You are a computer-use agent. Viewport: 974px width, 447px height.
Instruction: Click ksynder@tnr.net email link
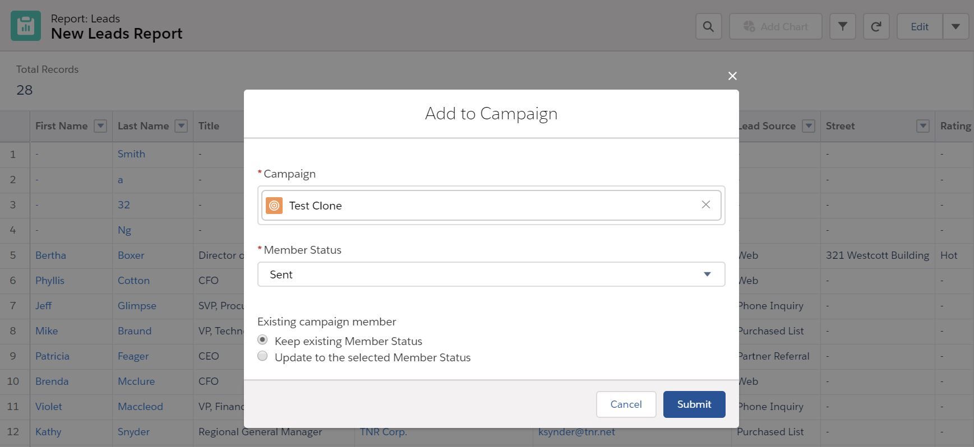pos(576,432)
